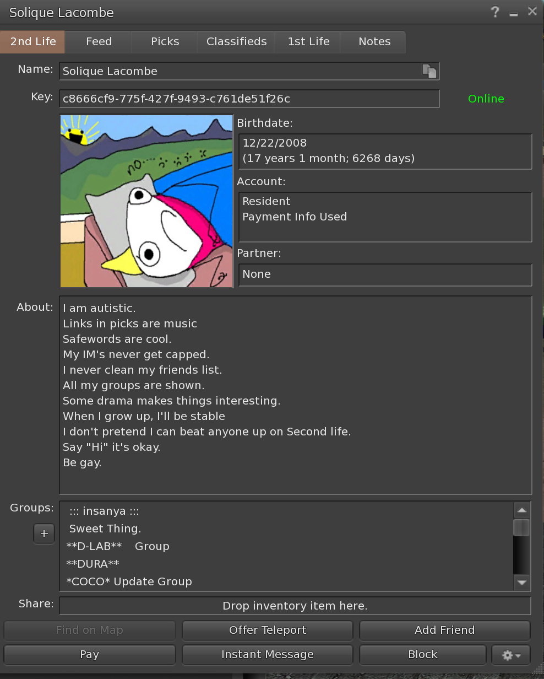The width and height of the screenshot is (544, 679).
Task: Open the gear options menu
Action: [511, 655]
